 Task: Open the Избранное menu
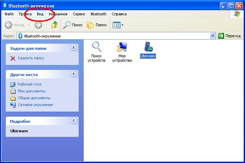(58, 14)
